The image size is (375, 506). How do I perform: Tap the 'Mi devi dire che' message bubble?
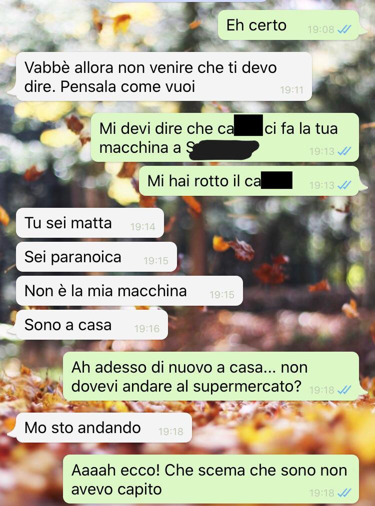coord(225,137)
